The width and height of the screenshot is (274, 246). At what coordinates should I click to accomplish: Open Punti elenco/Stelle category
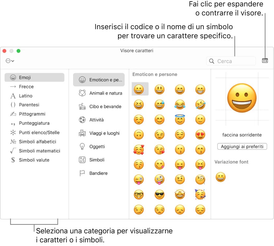(x=34, y=132)
